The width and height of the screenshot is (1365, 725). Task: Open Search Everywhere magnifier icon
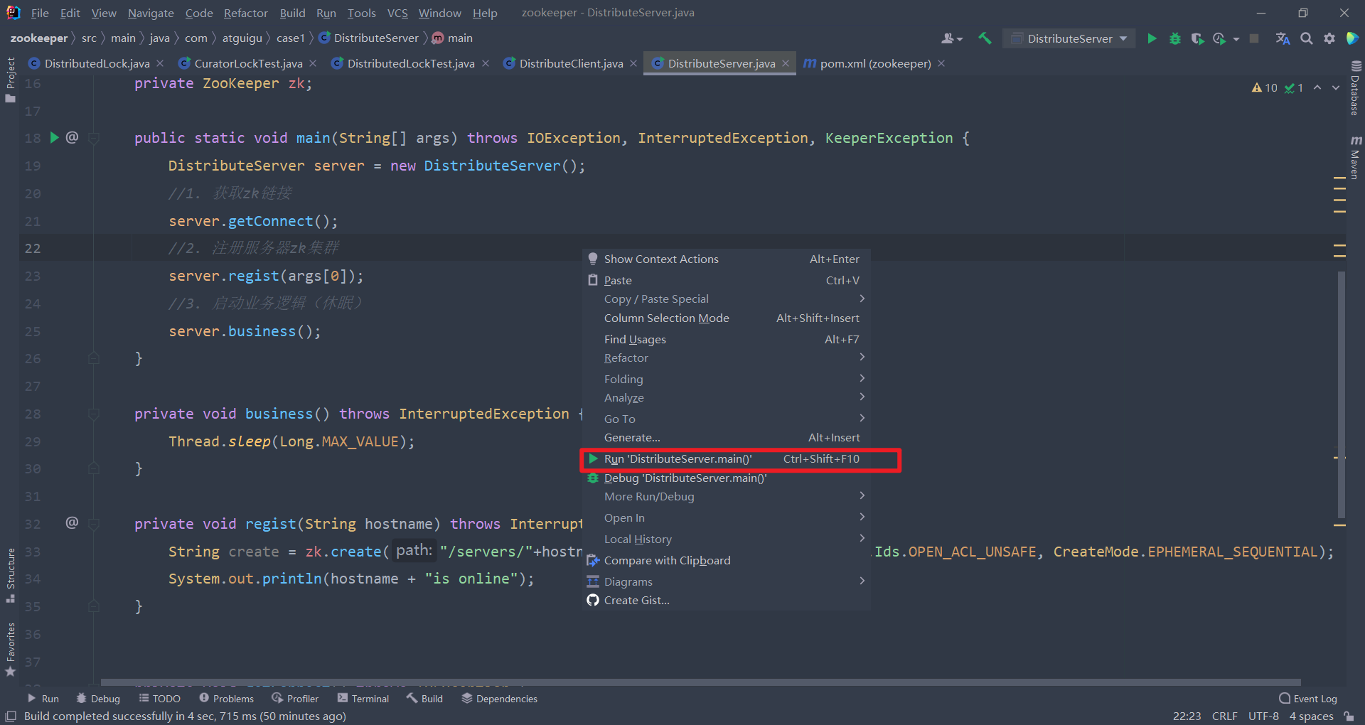(1306, 38)
